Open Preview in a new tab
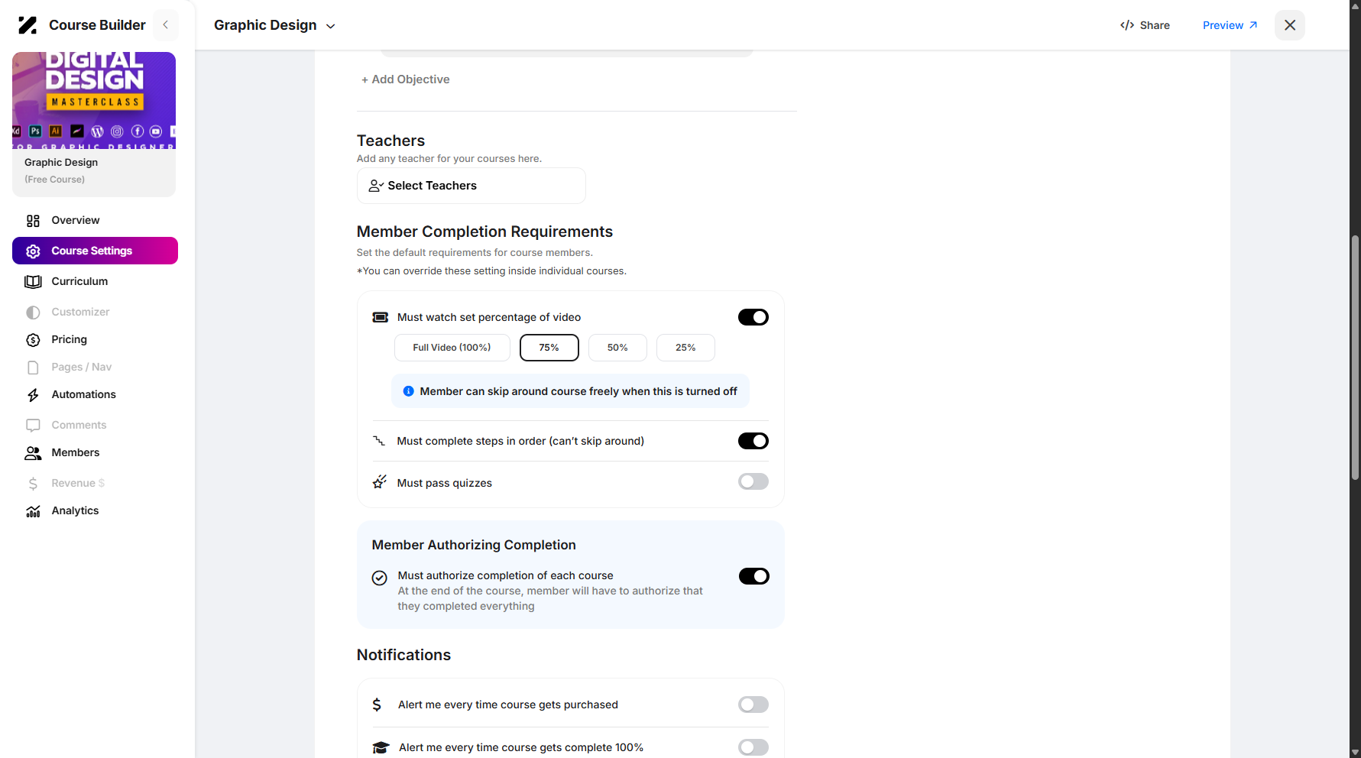The height and width of the screenshot is (758, 1361). coord(1230,25)
